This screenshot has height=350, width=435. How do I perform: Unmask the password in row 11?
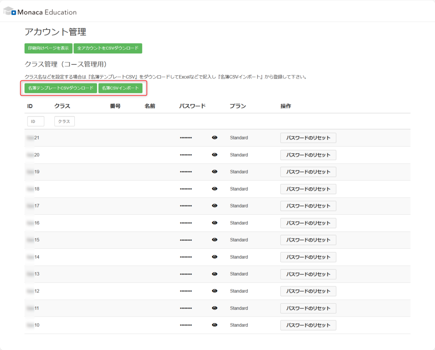pyautogui.click(x=215, y=308)
